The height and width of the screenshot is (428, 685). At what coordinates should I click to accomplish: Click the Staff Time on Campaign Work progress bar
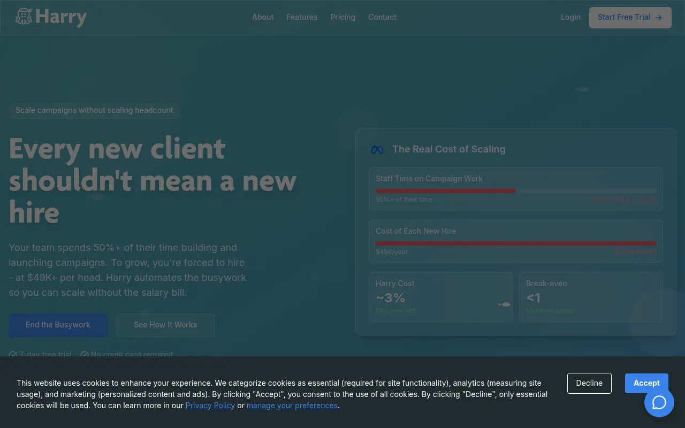point(516,190)
